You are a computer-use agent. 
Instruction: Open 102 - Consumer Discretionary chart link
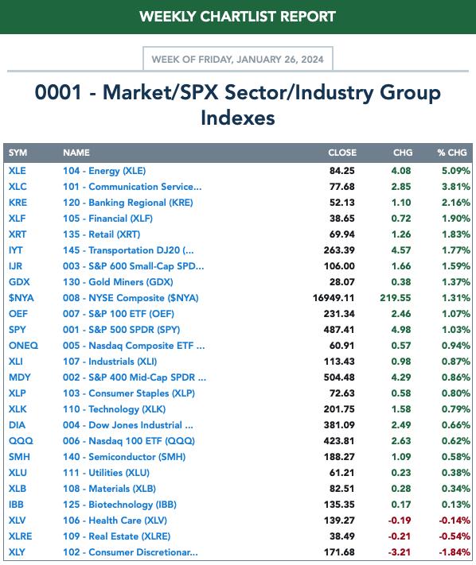click(x=131, y=552)
